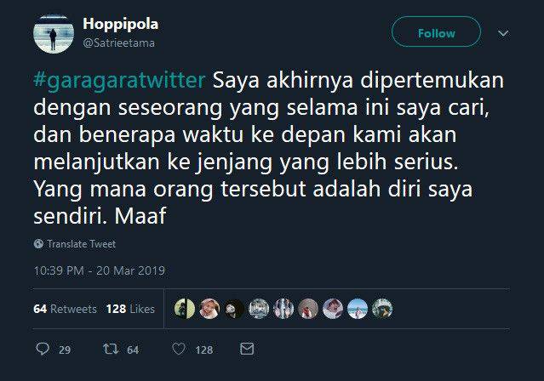The image size is (544, 381).
Task: Open the #garagaratwitter hashtag
Action: [x=119, y=82]
